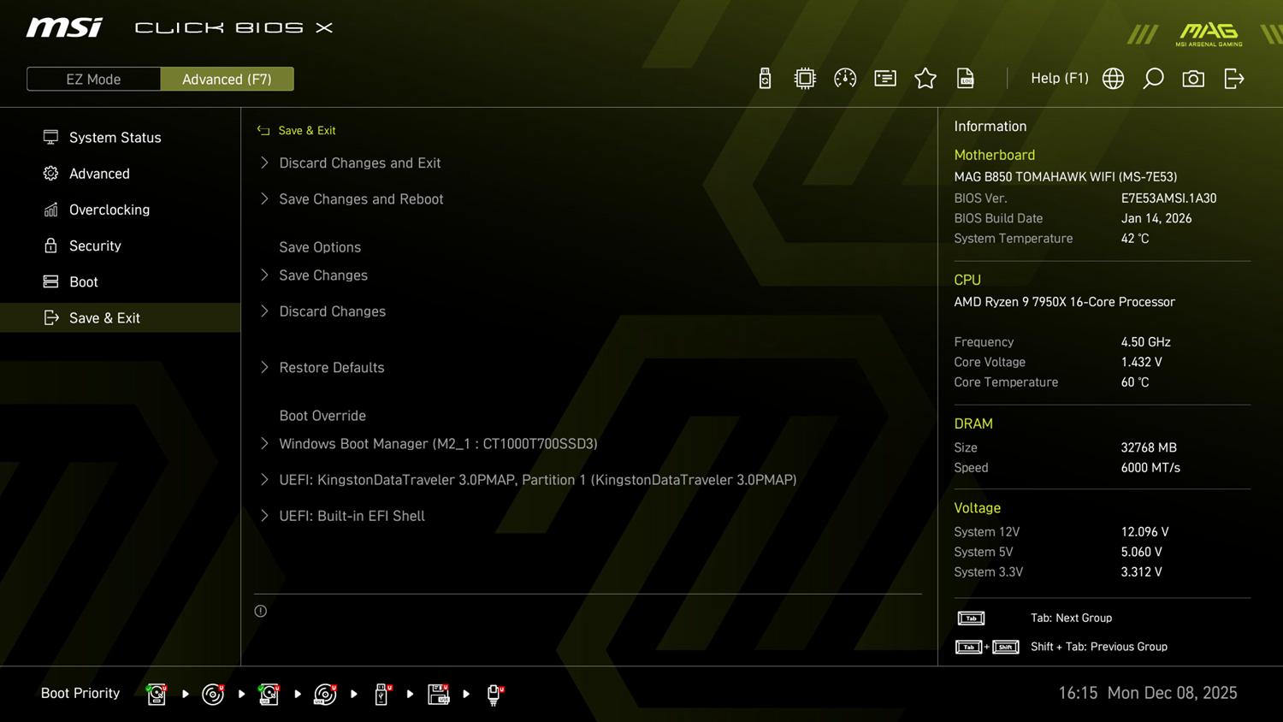This screenshot has height=722, width=1283.
Task: Click the exit icon in the top-right toolbar
Action: tap(1233, 79)
